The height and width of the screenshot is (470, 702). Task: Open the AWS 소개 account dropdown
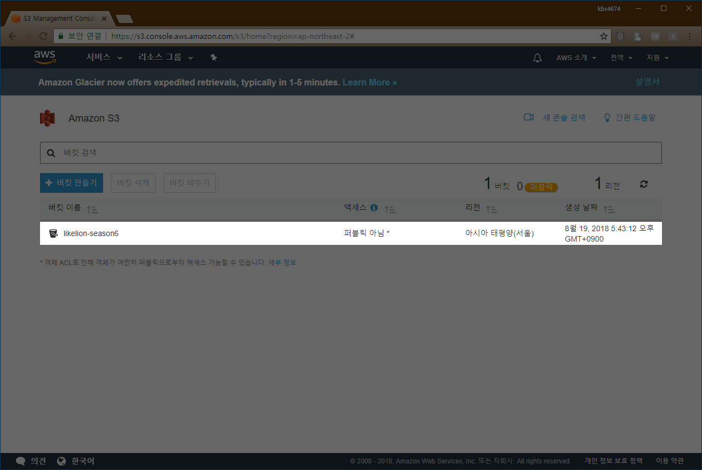coord(576,58)
